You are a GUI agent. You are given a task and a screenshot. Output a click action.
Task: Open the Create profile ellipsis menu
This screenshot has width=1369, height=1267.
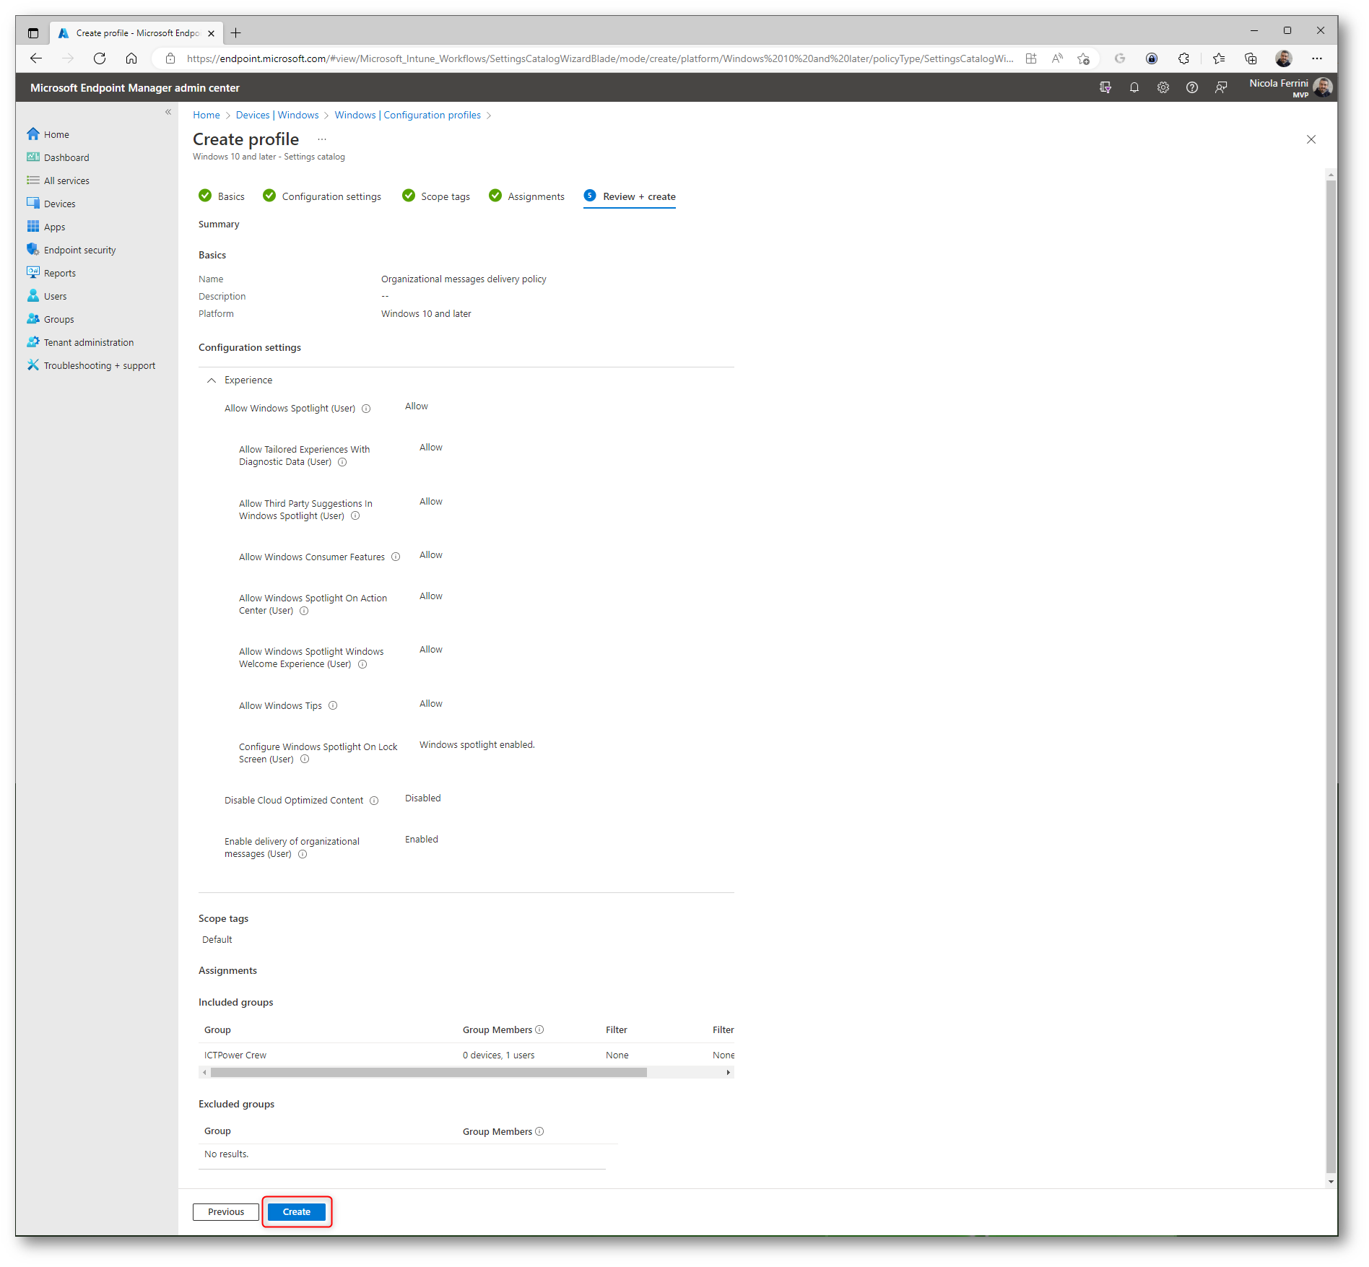pos(322,139)
